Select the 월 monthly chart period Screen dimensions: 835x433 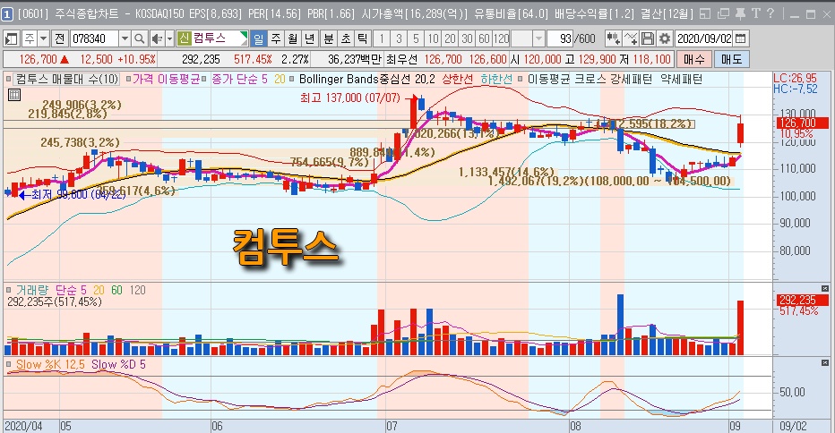click(293, 38)
